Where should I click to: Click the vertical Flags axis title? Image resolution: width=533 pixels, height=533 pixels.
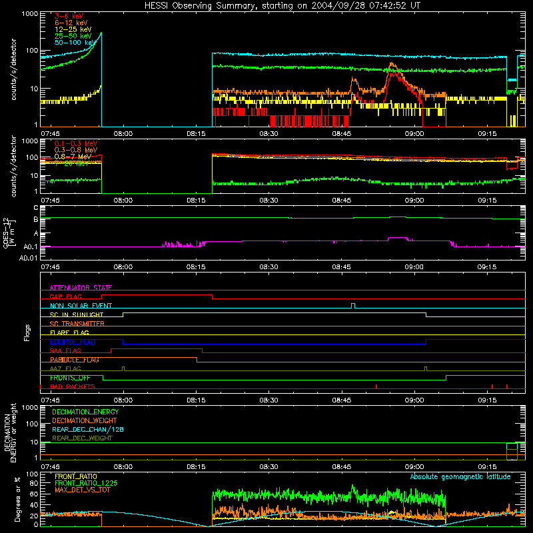point(27,332)
